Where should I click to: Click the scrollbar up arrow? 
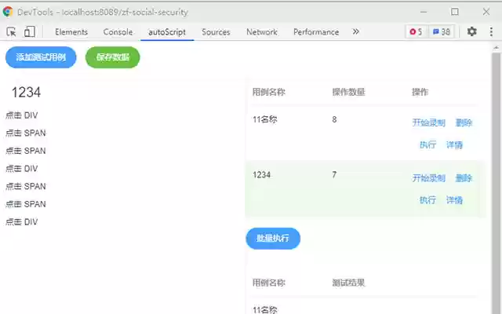[496, 48]
